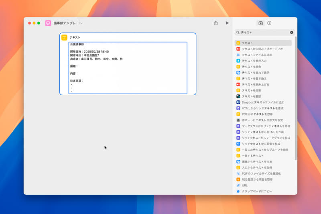Click the action list vertical scrollbar
This screenshot has width=321, height=214.
[x=296, y=98]
